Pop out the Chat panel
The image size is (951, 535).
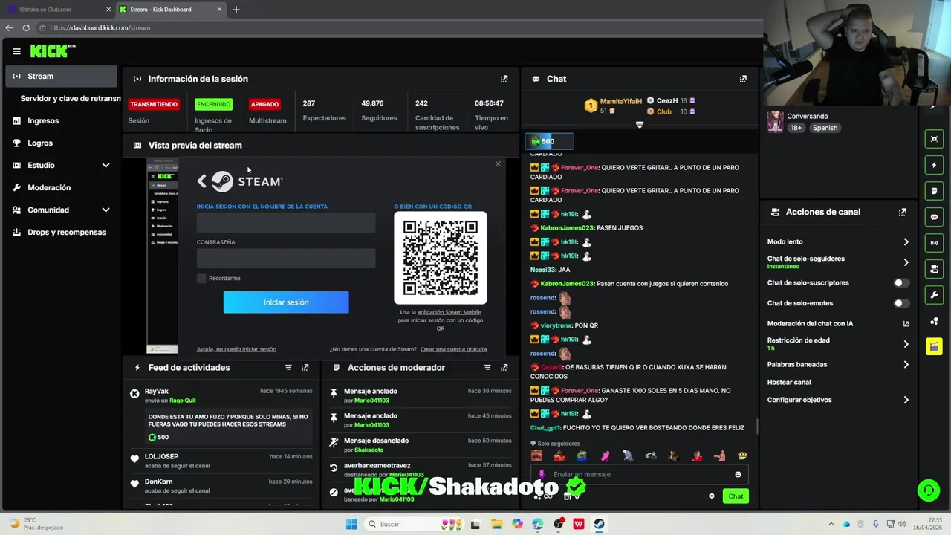[743, 79]
